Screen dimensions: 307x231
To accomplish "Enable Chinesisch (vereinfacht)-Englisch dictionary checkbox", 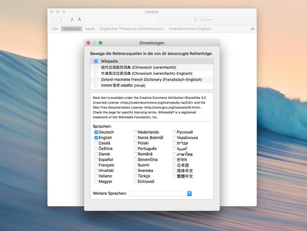I will [96, 74].
